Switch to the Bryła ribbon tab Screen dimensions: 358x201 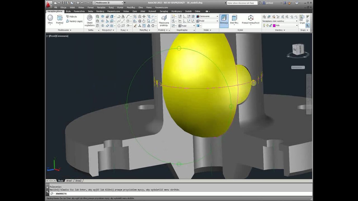tap(68, 11)
